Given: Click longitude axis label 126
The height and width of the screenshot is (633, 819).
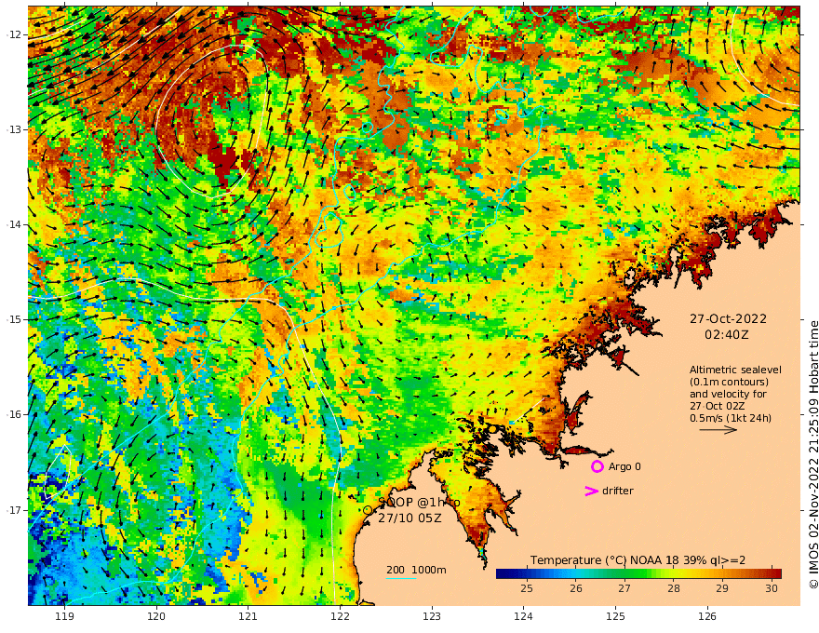Looking at the screenshot, I should tap(707, 616).
